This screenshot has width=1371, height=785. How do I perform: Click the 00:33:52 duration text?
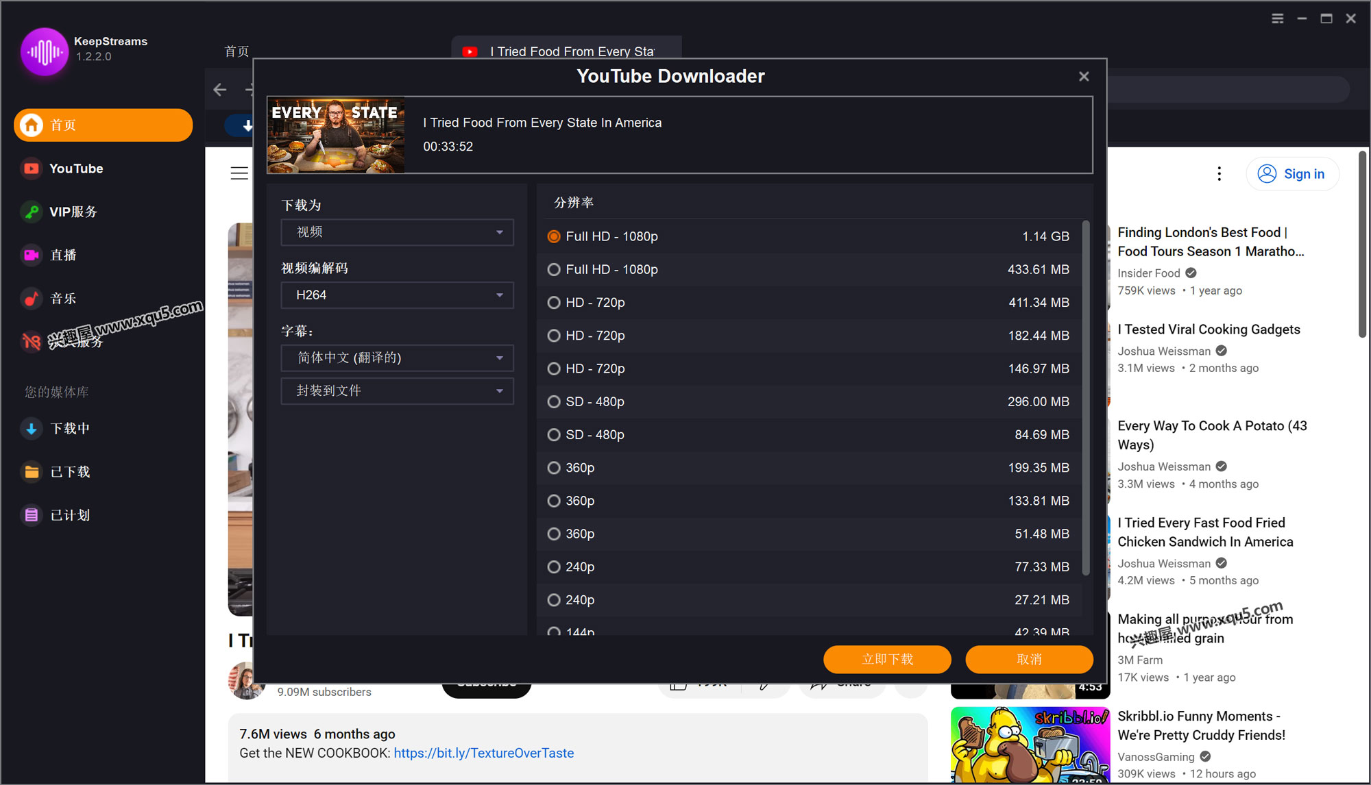(448, 147)
